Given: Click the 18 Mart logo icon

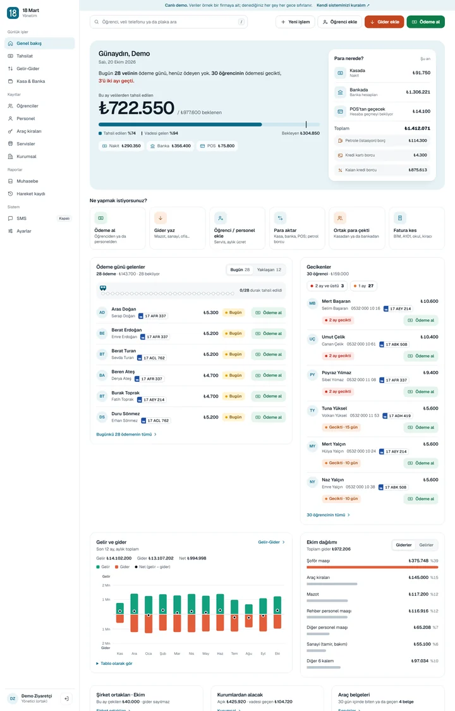Looking at the screenshot, I should (x=13, y=13).
